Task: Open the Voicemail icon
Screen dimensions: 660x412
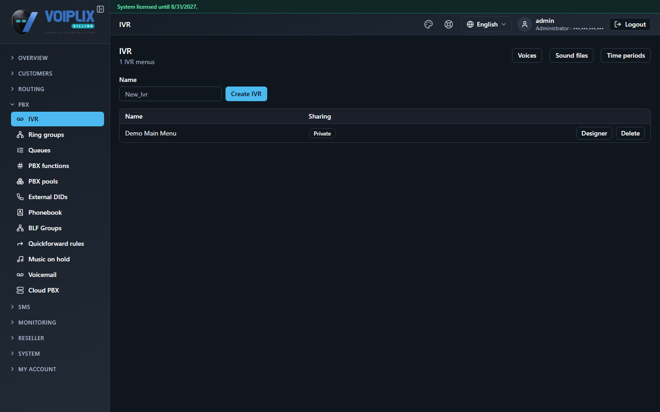Action: (20, 275)
